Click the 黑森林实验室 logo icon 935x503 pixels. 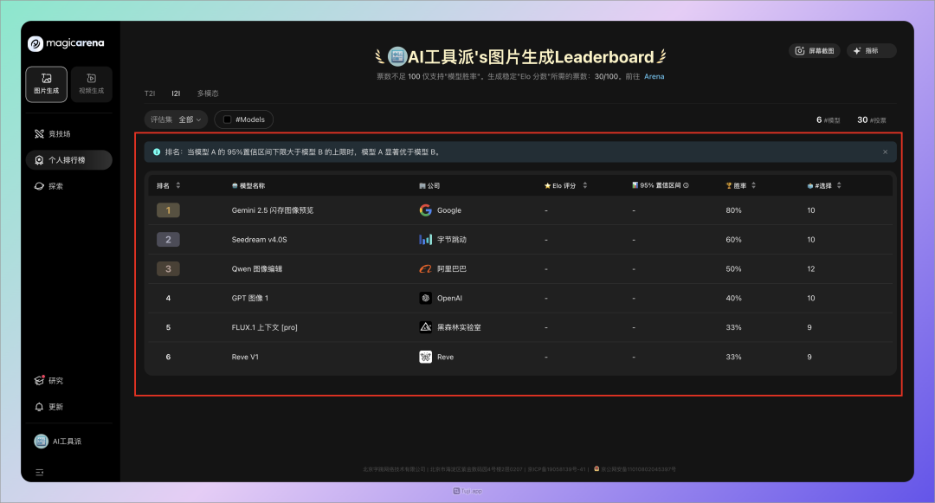(x=425, y=327)
